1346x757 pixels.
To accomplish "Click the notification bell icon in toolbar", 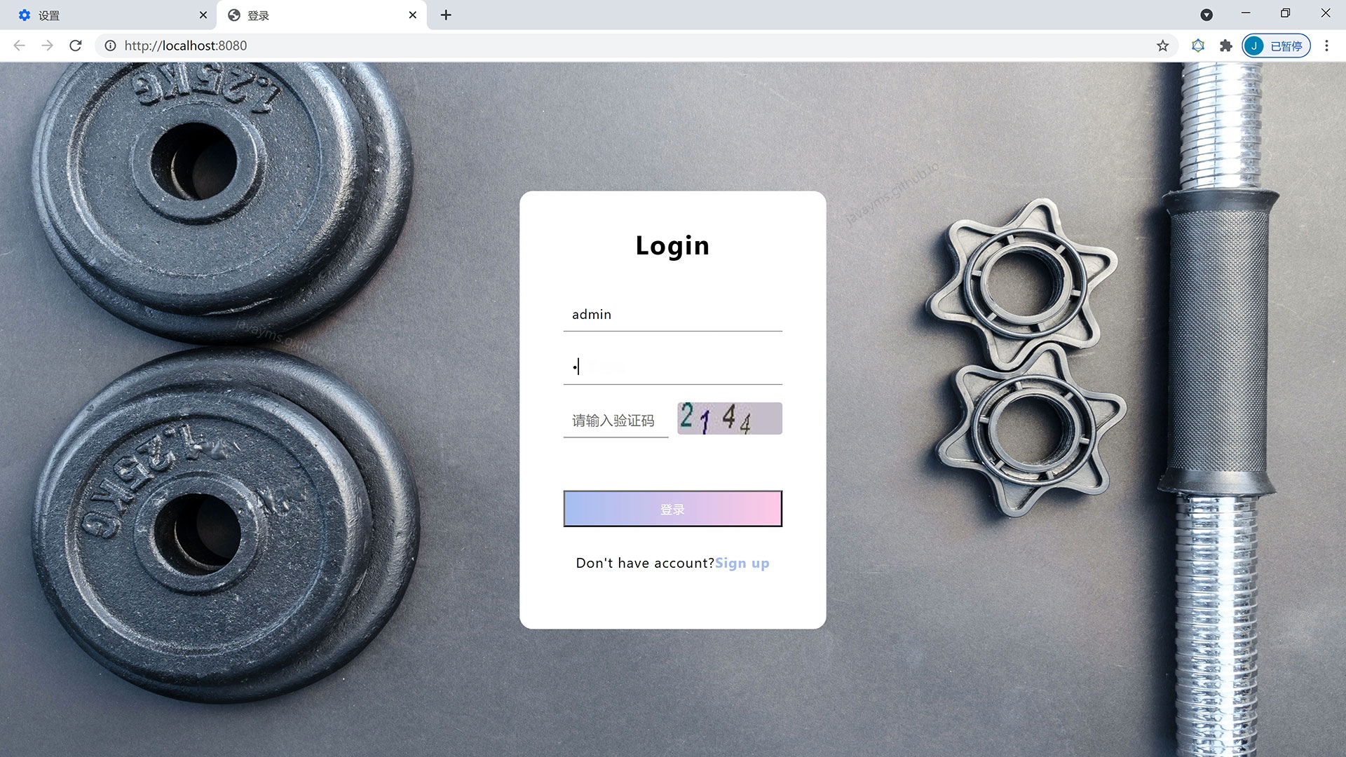I will click(x=1198, y=46).
